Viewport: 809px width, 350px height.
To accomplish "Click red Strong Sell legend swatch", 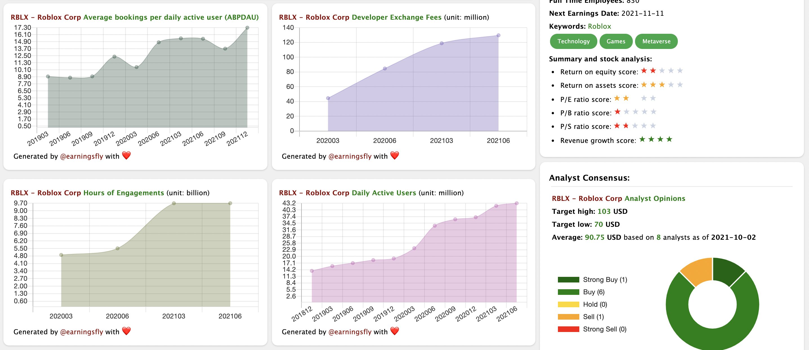I will 568,329.
